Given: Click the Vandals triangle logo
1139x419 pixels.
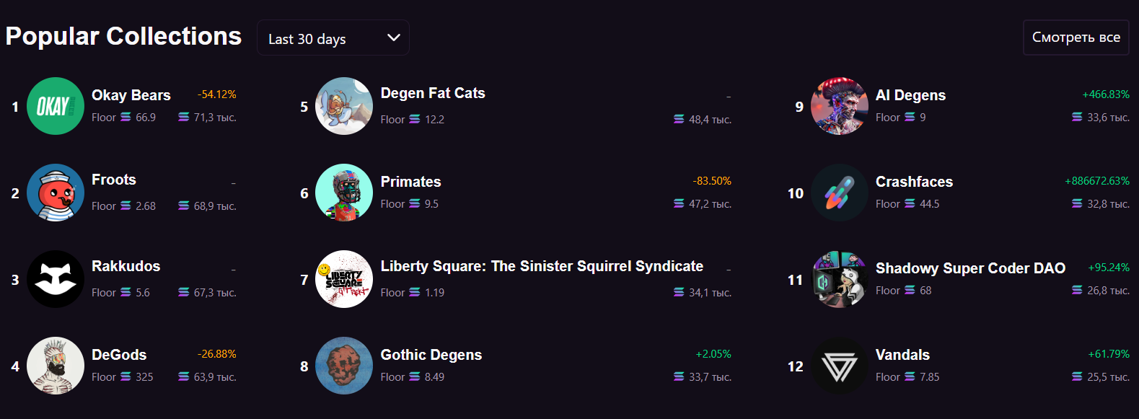Looking at the screenshot, I should 840,366.
